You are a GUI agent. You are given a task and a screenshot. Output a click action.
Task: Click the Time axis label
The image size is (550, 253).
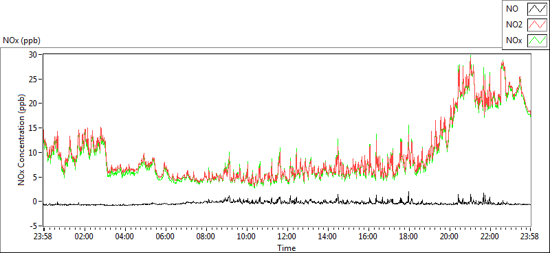(x=287, y=248)
